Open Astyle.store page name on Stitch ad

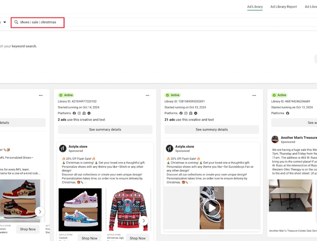pyautogui.click(x=78, y=146)
